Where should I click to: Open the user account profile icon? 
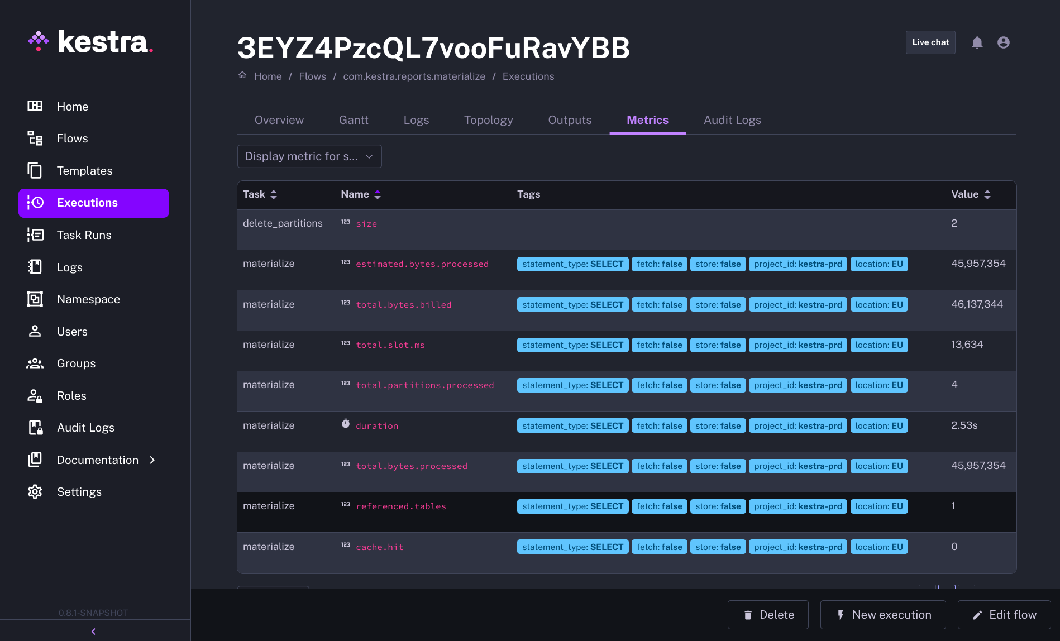pyautogui.click(x=1003, y=43)
